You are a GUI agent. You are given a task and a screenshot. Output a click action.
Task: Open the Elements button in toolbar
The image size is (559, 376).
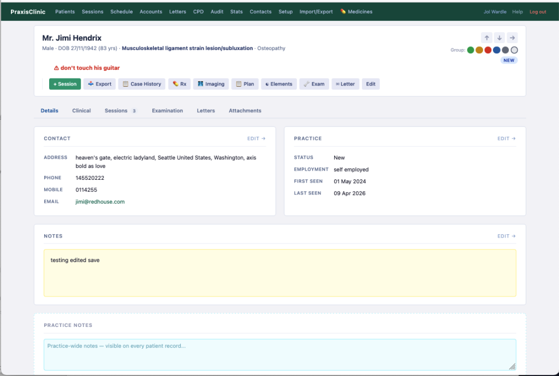(278, 84)
